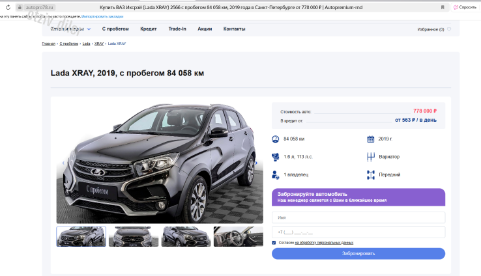Open the Lada breadcrumb link
This screenshot has width=481, height=276.
[86, 44]
